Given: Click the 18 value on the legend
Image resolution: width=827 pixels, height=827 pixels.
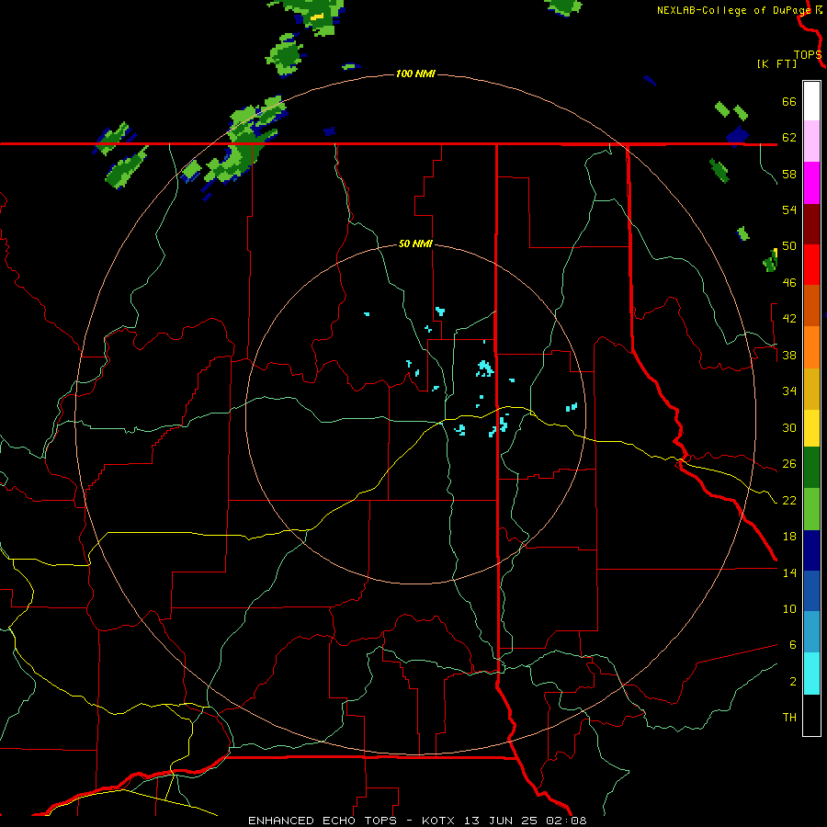Looking at the screenshot, I should 789,537.
